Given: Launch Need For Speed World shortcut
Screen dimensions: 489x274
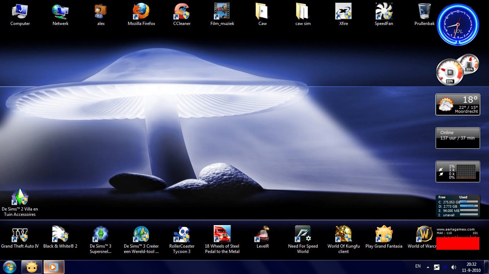Looking at the screenshot, I should 303,240.
